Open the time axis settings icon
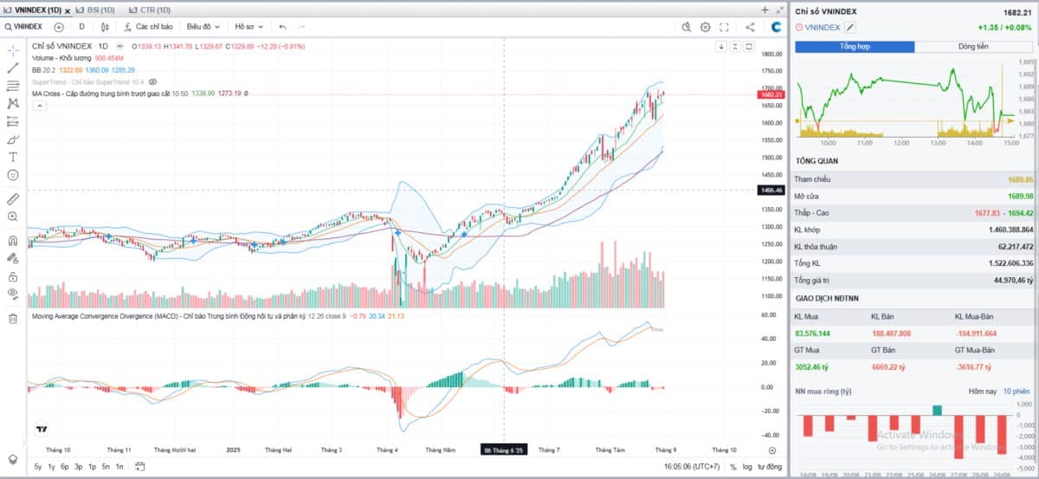The image size is (1039, 479). coord(771,450)
